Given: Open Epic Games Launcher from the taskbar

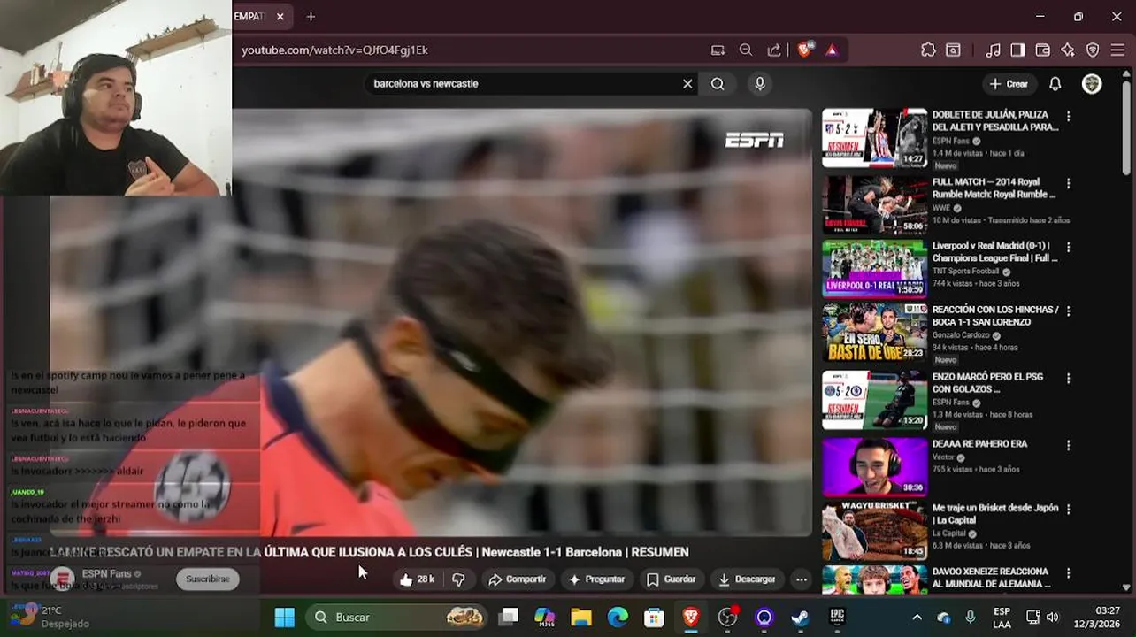Looking at the screenshot, I should click(x=837, y=617).
